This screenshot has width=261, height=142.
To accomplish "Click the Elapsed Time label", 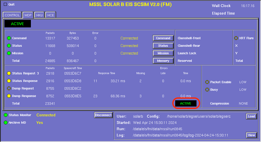I will pos(223,13).
